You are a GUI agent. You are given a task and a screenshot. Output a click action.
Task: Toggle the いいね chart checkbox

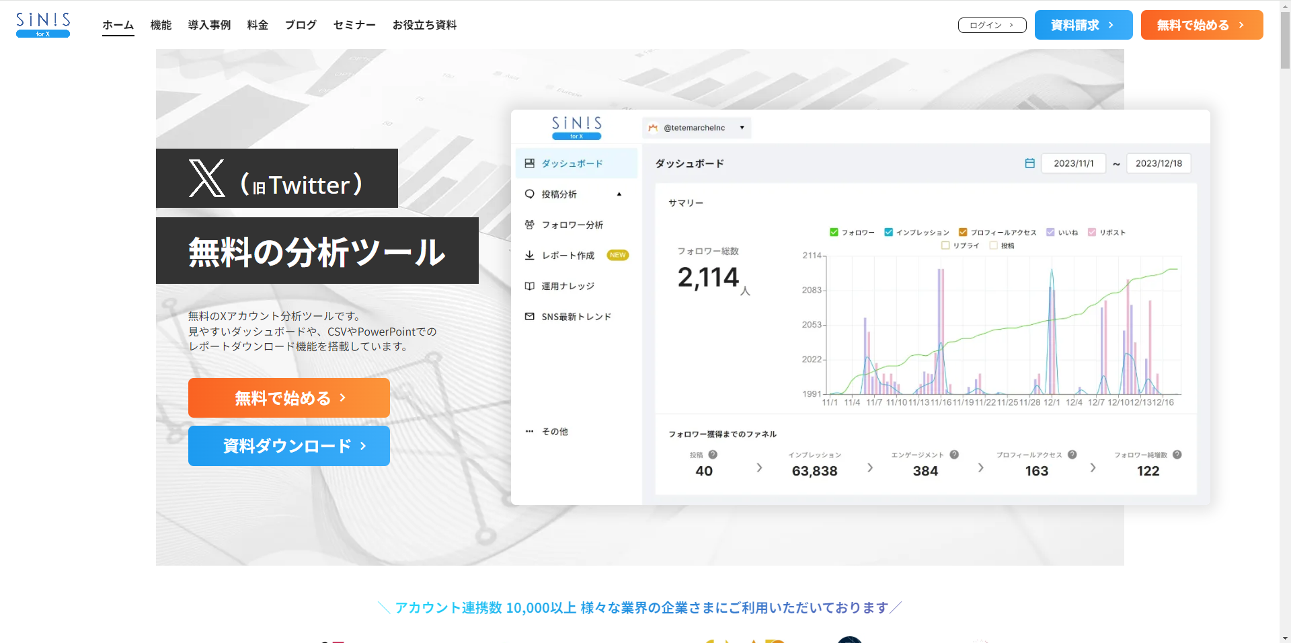pos(1050,232)
